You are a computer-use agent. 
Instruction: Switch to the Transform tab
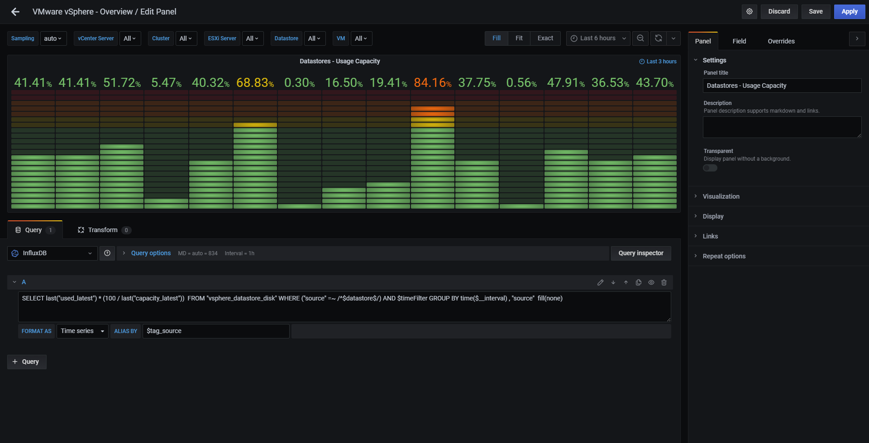coord(104,230)
